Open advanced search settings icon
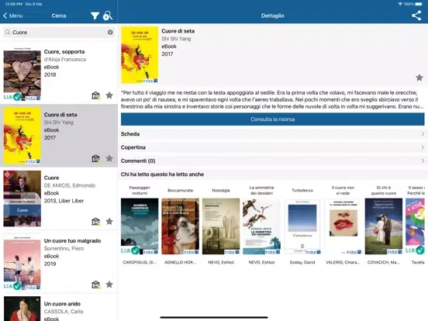 point(108,16)
